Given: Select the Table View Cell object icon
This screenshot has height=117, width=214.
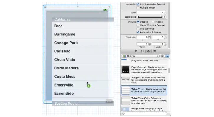Looking at the screenshot, I should pos(126,101).
